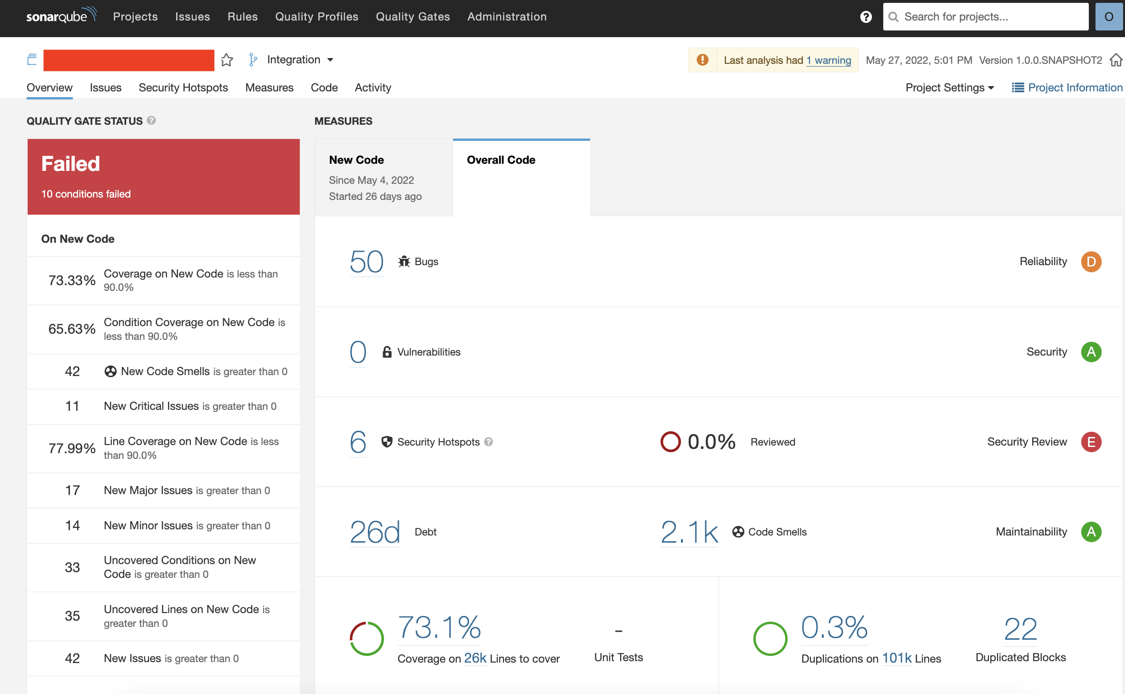
Task: Open the user account avatar O
Action: point(1109,17)
